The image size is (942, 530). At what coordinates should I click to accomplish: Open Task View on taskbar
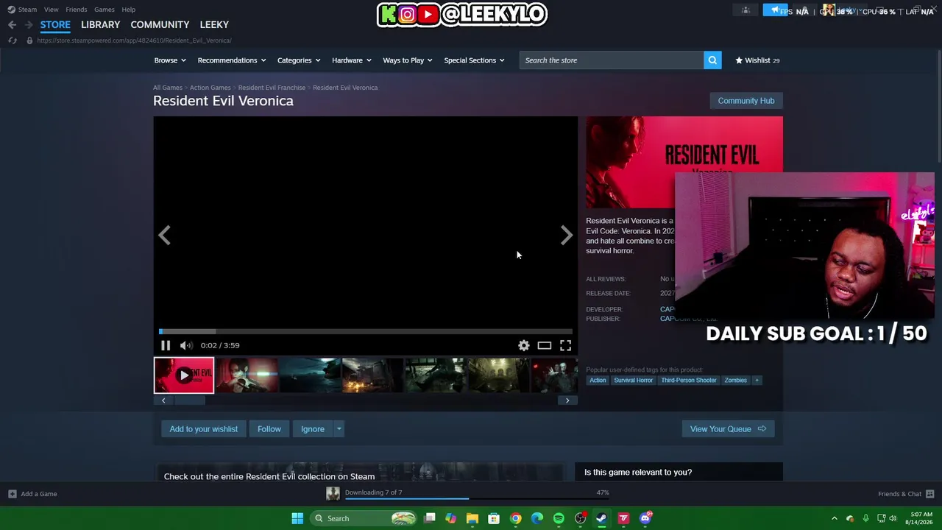coord(430,518)
